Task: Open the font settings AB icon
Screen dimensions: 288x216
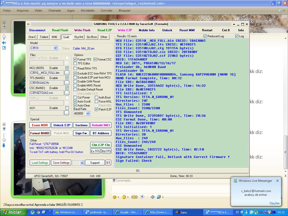Action: pyautogui.click(x=152, y=197)
